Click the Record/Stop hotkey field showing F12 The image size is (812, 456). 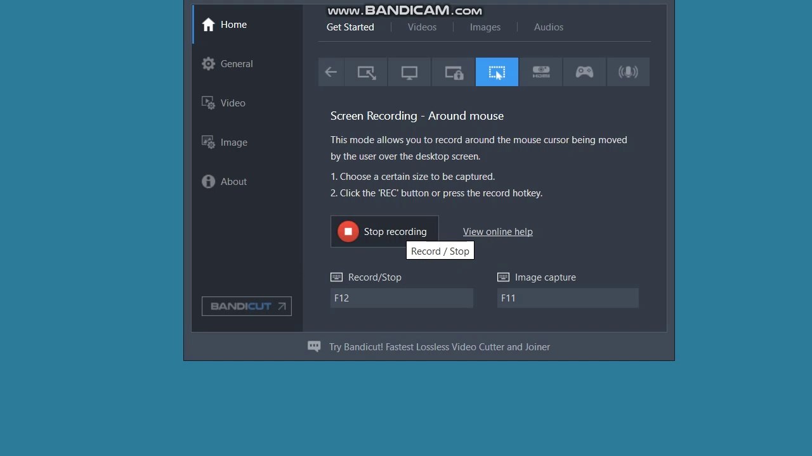tap(402, 298)
